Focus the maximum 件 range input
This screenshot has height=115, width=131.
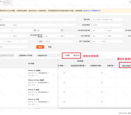[50, 30]
